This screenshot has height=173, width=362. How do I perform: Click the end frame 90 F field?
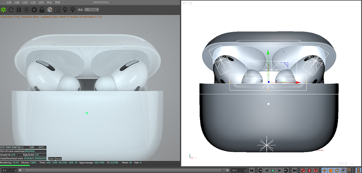tap(238, 170)
